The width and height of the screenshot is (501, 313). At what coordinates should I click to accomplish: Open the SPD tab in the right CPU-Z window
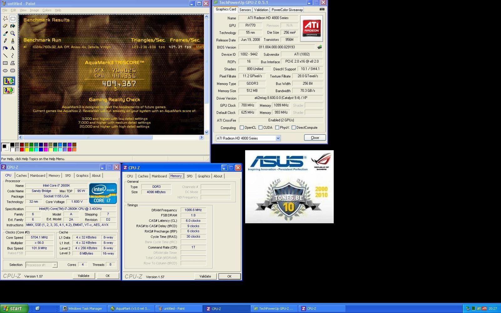coord(189,176)
